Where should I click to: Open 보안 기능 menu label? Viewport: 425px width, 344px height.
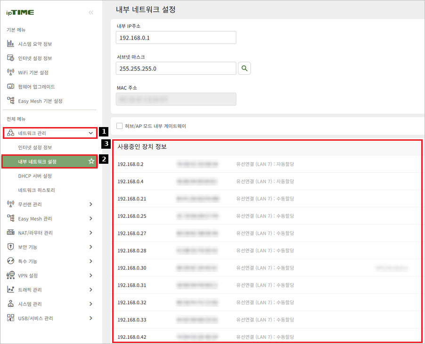(x=27, y=247)
